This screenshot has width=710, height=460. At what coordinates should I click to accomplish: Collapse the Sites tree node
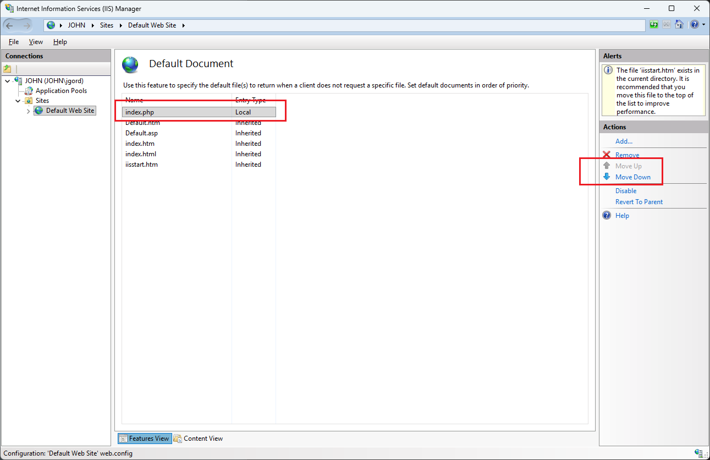pyautogui.click(x=18, y=101)
